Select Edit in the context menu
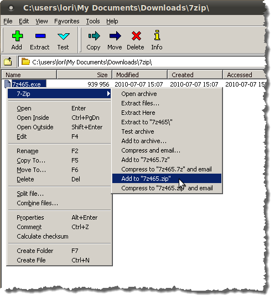Viewport: 275px width, 299px height. click(59, 136)
